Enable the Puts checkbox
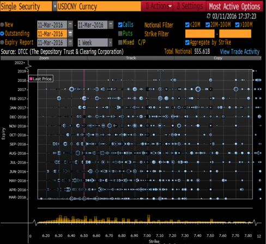 pos(120,33)
